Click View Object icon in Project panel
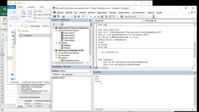 click(57, 24)
